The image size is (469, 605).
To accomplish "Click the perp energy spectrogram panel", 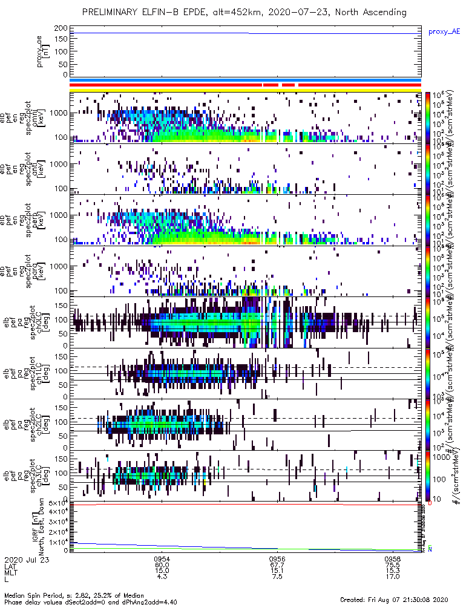I will click(245, 220).
